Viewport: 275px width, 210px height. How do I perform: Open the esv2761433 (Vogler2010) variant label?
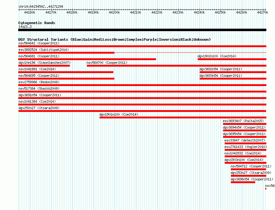(x=246, y=147)
